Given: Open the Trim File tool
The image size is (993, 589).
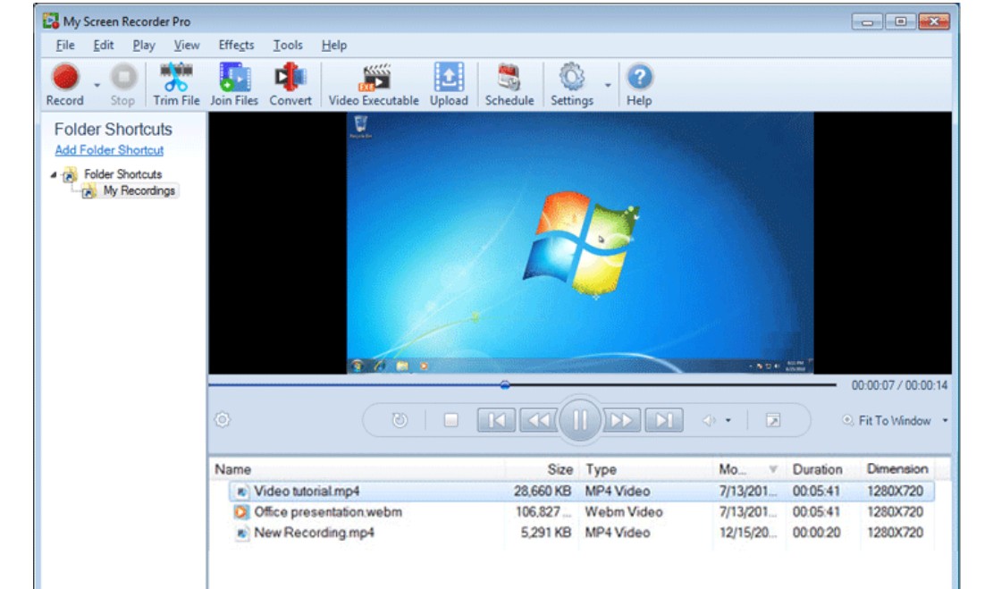Looking at the screenshot, I should [x=176, y=85].
